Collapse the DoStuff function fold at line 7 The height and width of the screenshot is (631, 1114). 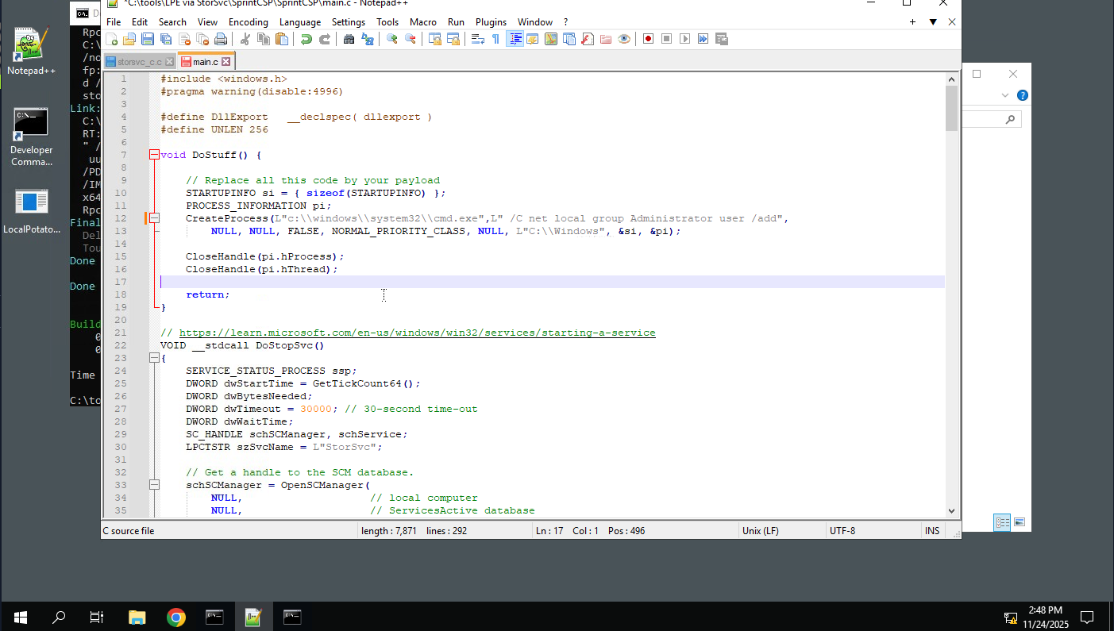tap(154, 155)
